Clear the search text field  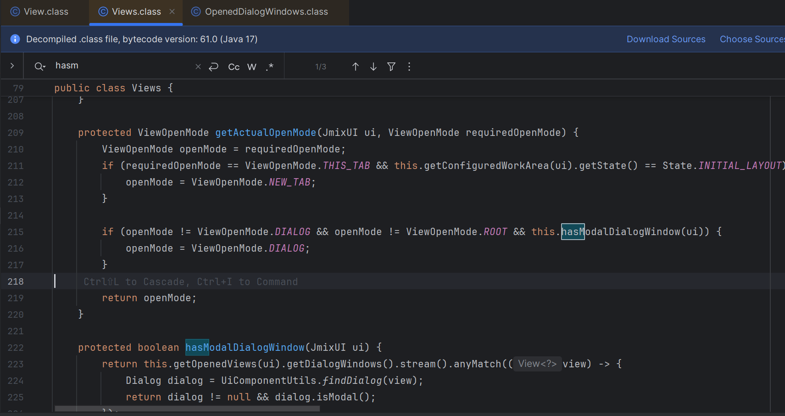198,67
